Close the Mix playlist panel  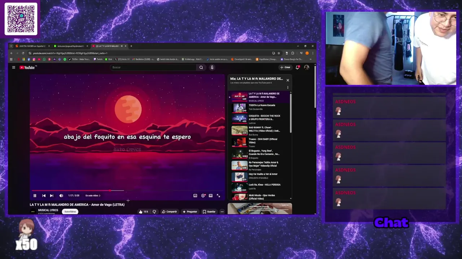pyautogui.click(x=288, y=80)
